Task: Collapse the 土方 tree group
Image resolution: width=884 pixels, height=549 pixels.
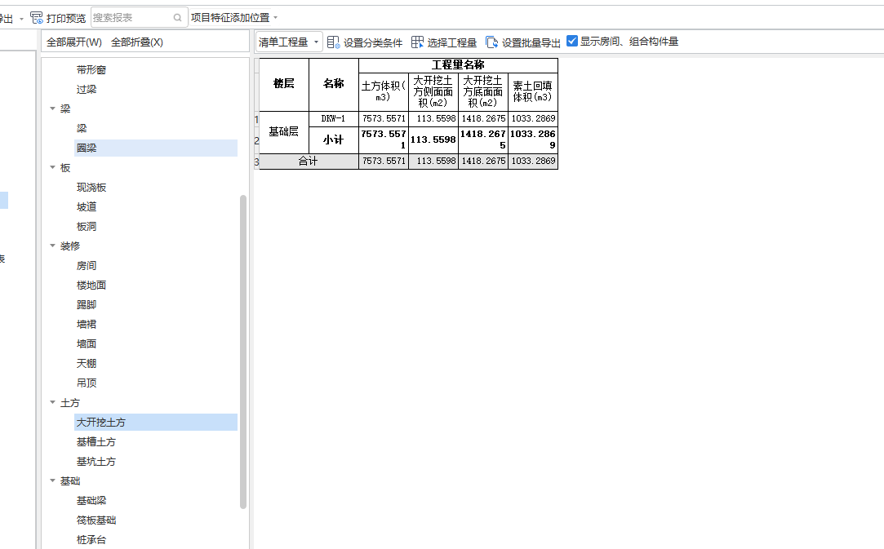Action: 52,403
